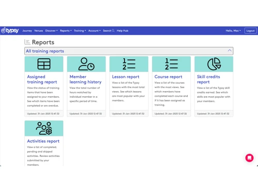Open the Account dropdown
Screen dimensions: 258x193
click(94, 31)
